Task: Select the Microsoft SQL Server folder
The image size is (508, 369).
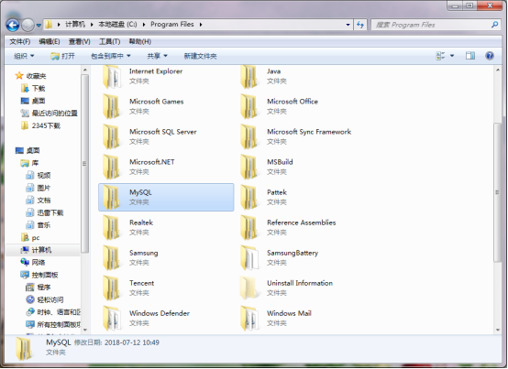Action: 166,136
